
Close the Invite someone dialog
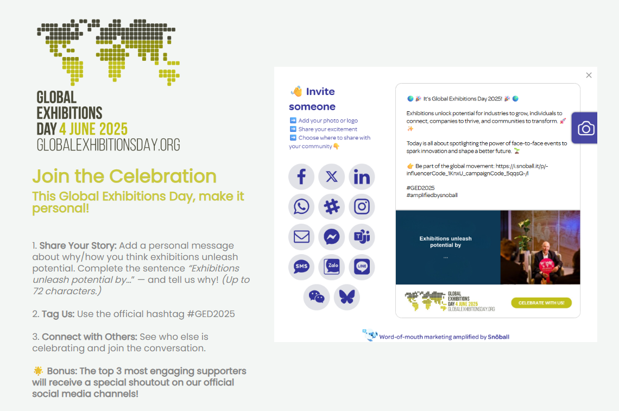click(x=589, y=75)
